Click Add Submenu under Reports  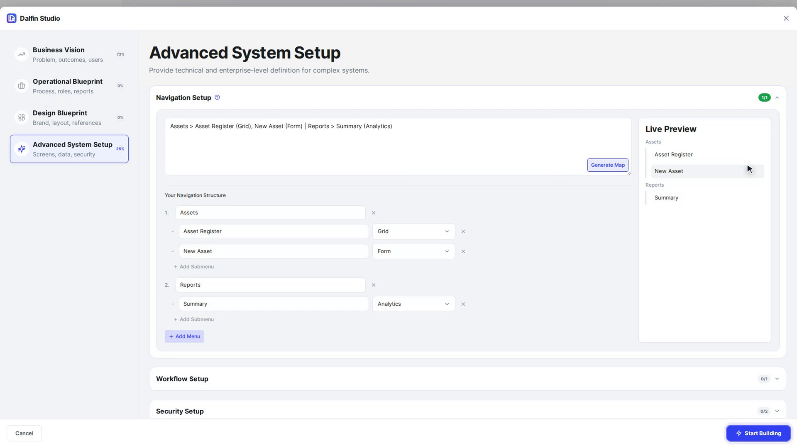[194, 319]
